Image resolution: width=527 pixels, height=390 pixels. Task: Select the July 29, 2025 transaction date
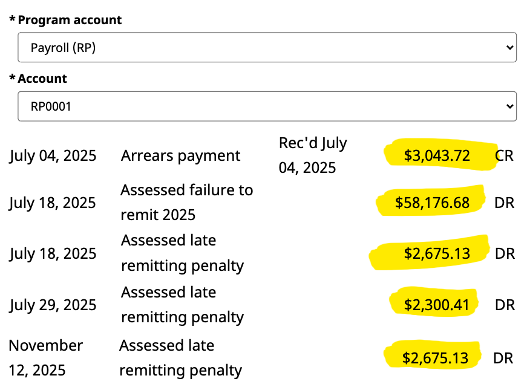coord(53,305)
